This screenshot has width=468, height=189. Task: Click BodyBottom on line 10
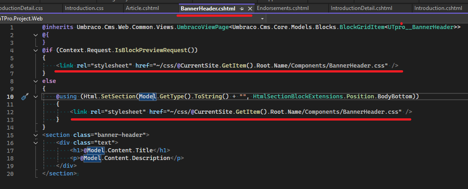tap(395, 96)
